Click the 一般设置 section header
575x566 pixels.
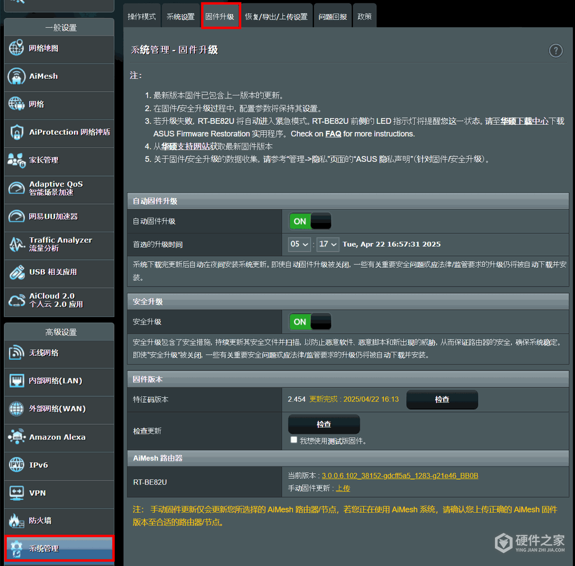click(59, 27)
